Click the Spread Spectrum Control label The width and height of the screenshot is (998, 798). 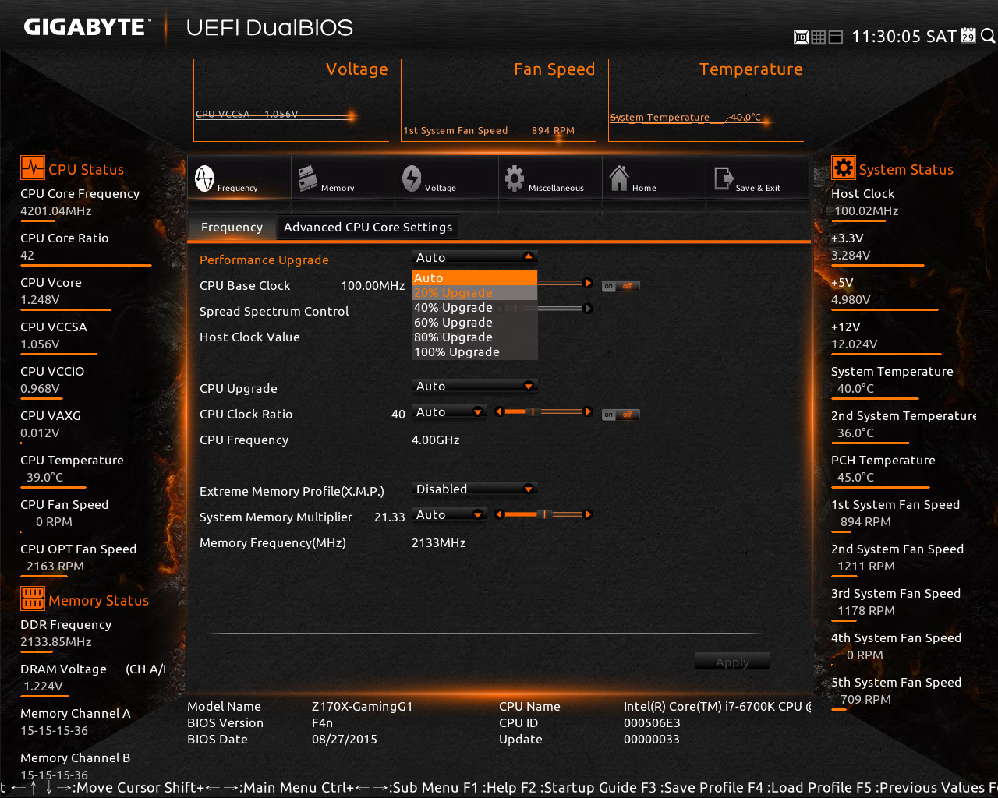click(x=274, y=311)
